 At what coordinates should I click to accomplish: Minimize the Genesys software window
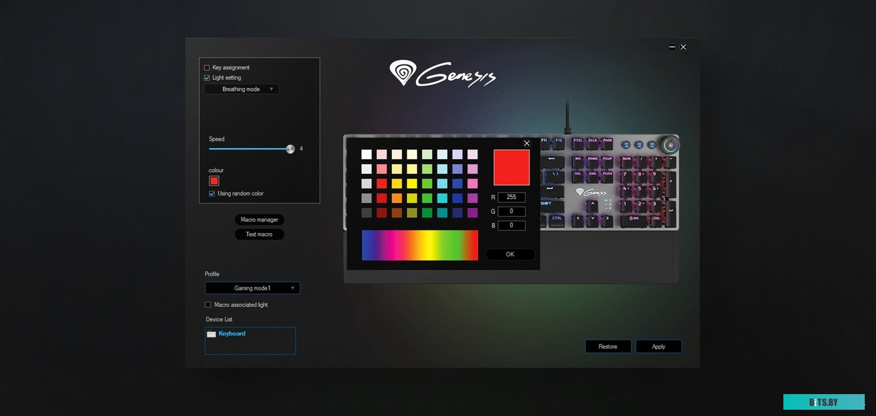(672, 47)
